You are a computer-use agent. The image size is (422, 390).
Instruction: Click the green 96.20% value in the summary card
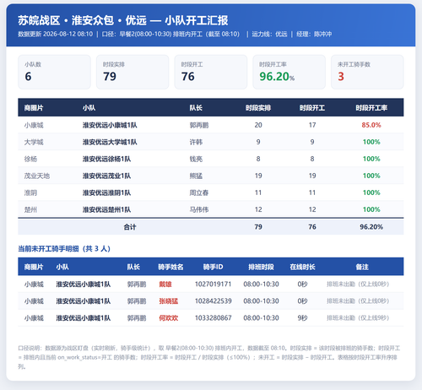277,77
